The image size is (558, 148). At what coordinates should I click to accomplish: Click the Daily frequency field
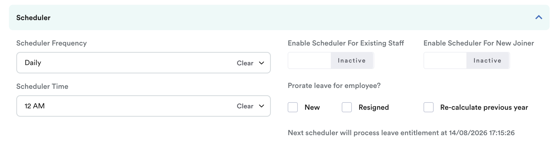[x=143, y=63]
